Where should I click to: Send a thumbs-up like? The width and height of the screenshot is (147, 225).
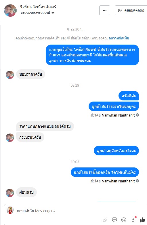[142, 220]
